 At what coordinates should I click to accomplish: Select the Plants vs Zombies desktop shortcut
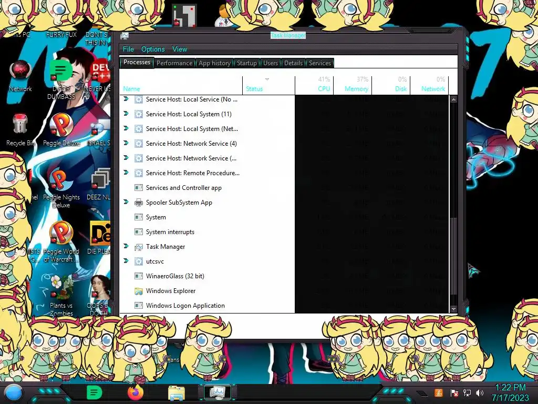[61, 296]
